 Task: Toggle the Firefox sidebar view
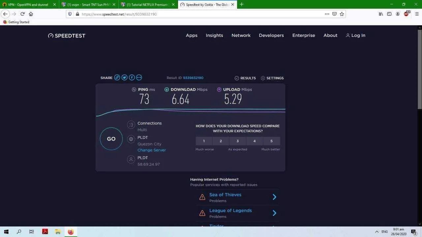pyautogui.click(x=389, y=14)
